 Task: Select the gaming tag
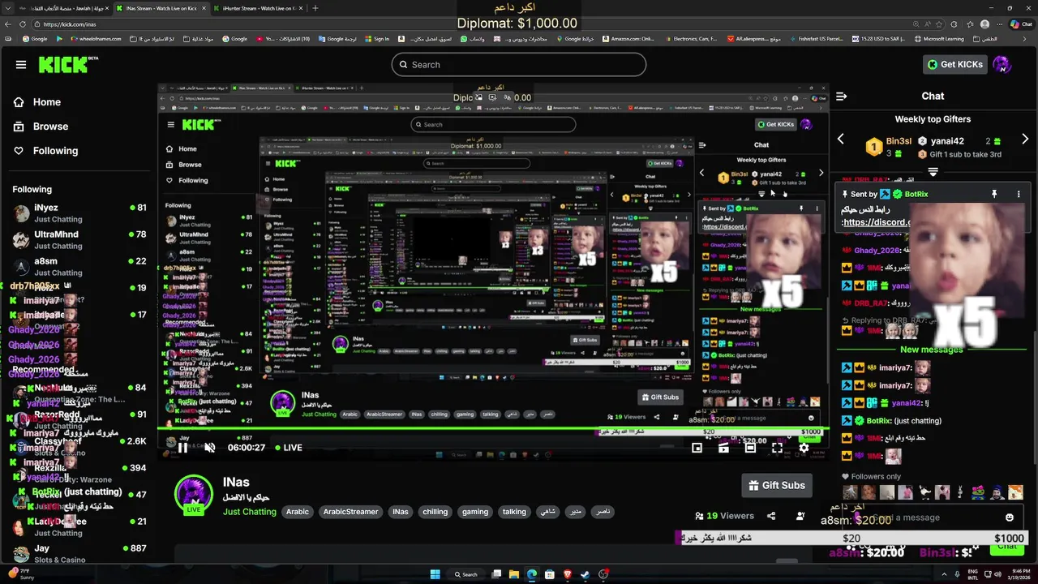coord(475,512)
